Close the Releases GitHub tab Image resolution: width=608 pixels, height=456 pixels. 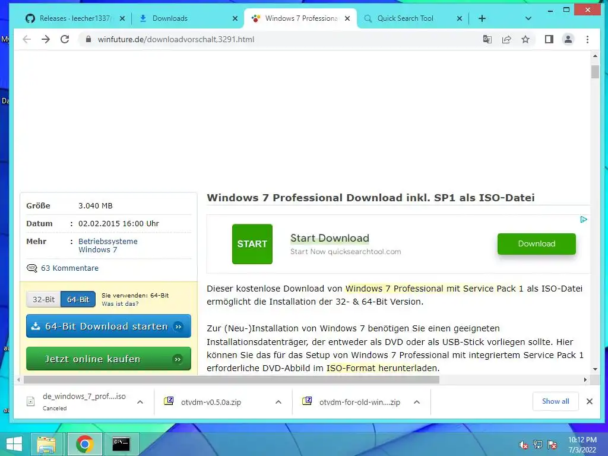(122, 18)
